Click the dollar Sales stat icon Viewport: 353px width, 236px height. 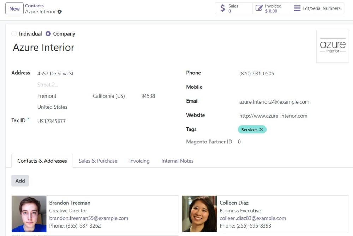pyautogui.click(x=222, y=8)
